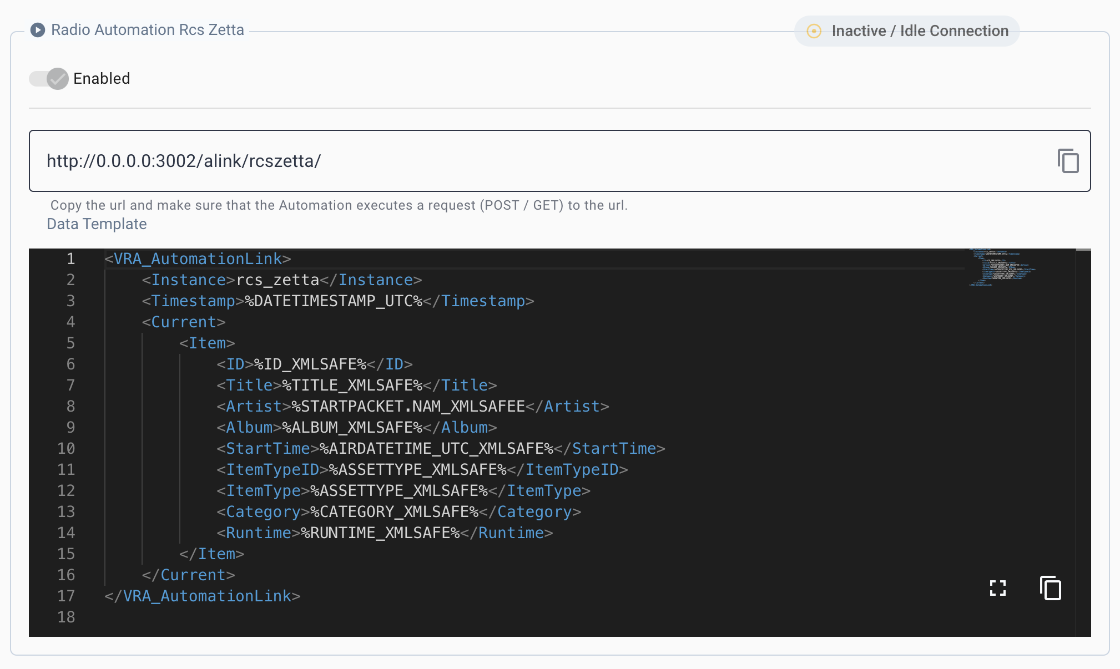The width and height of the screenshot is (1120, 669).
Task: Click the editor's vertical scrollbar
Action: click(x=1083, y=443)
